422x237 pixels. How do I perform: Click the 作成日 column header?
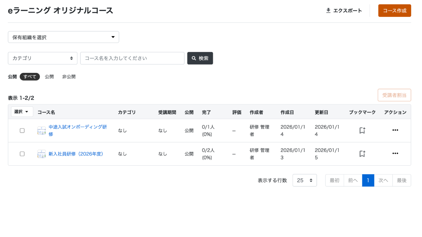pyautogui.click(x=287, y=112)
